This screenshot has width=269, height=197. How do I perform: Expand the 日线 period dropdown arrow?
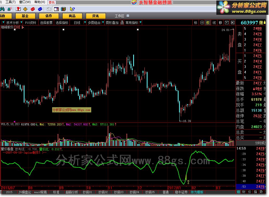85,22
